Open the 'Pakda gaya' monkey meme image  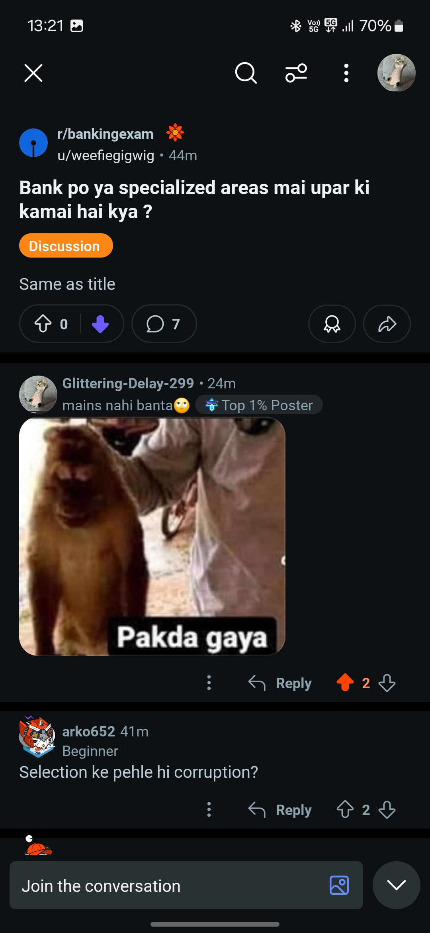tap(152, 536)
